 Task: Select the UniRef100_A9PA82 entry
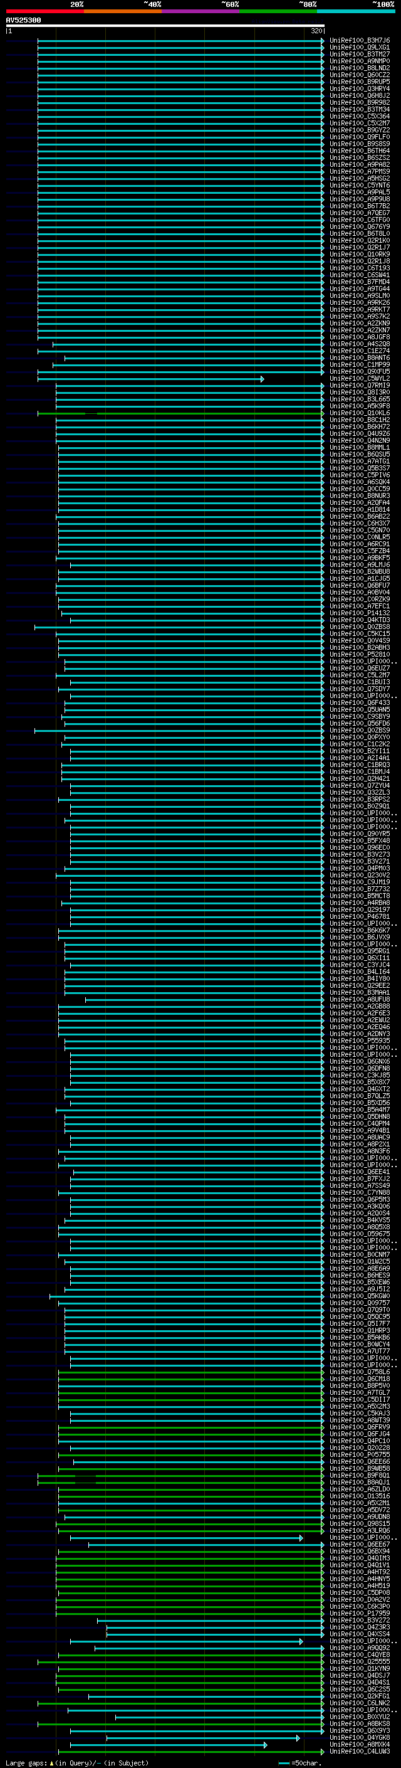360,165
